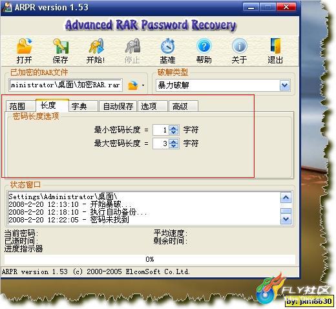Viewport: 336px width, 309px height.
Task: Click the browse RAR file folder icon
Action: click(x=133, y=85)
